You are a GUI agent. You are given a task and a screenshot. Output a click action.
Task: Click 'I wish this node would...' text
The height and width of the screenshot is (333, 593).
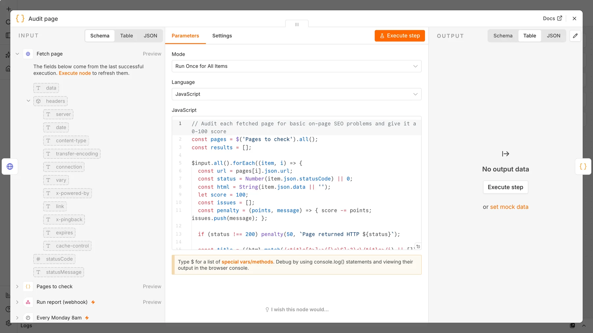[x=300, y=310]
